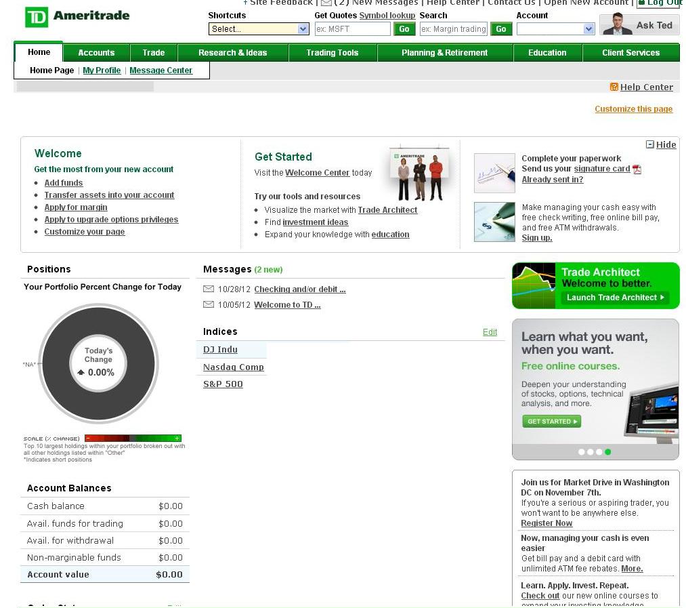Click Apply to upgrade options privileges link
Image resolution: width=686 pixels, height=608 pixels.
click(111, 220)
